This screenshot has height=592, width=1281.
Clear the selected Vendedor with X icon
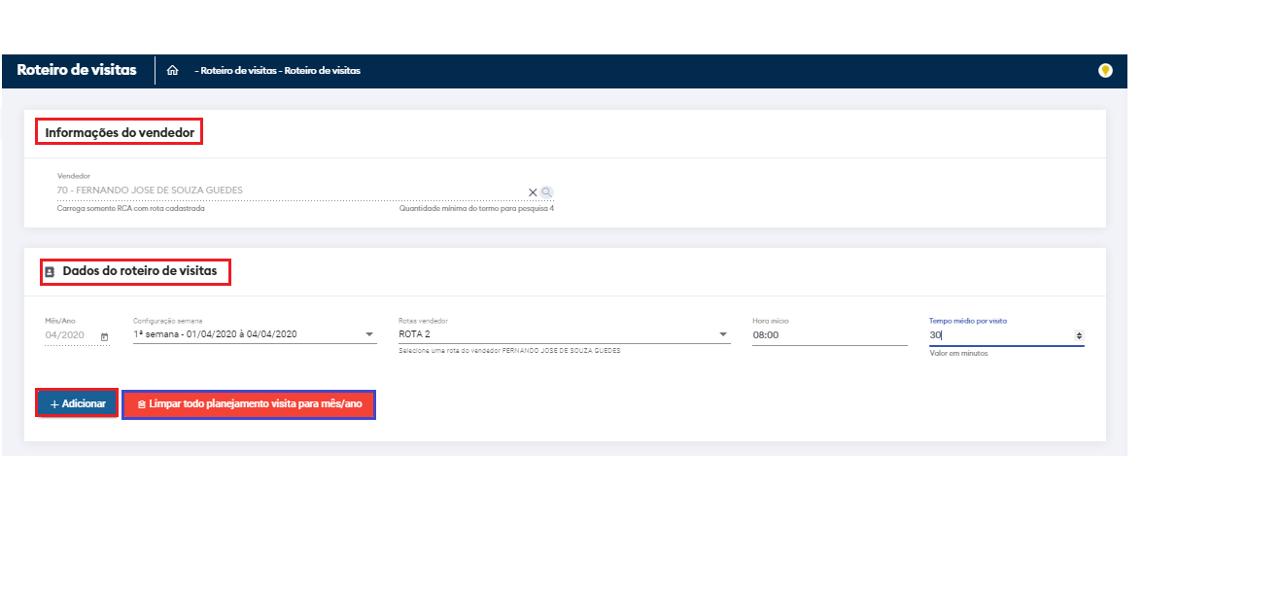533,192
